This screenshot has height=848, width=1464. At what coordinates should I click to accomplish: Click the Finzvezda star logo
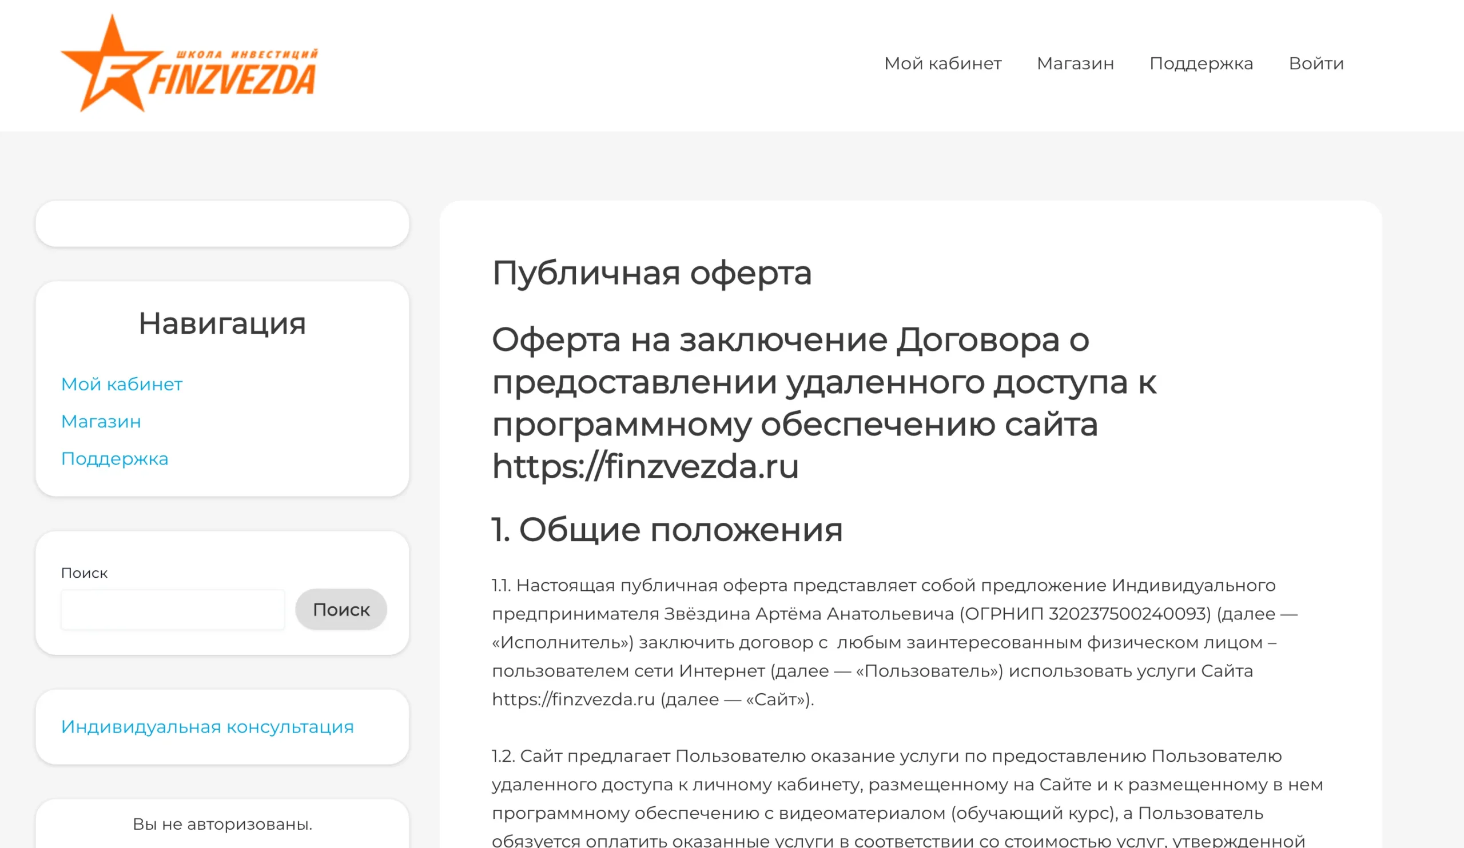point(189,63)
